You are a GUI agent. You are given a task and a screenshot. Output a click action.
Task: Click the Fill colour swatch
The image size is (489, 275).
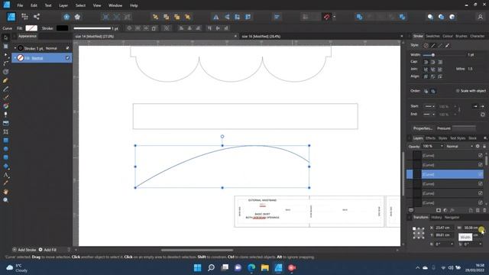pos(31,28)
